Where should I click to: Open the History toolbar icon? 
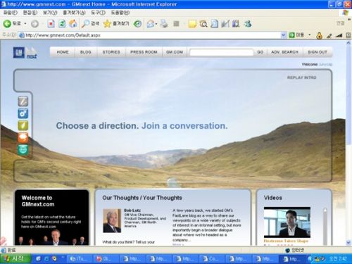(137, 24)
